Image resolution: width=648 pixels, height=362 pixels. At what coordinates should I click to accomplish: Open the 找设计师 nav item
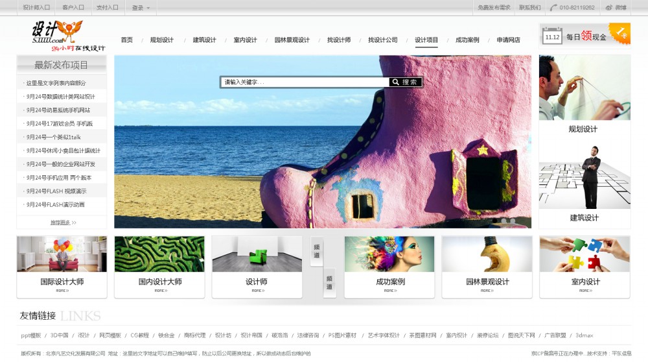pos(339,40)
